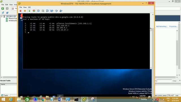
Task: Select host 192.168.1.150 in inventory tree
Action: 11,16
